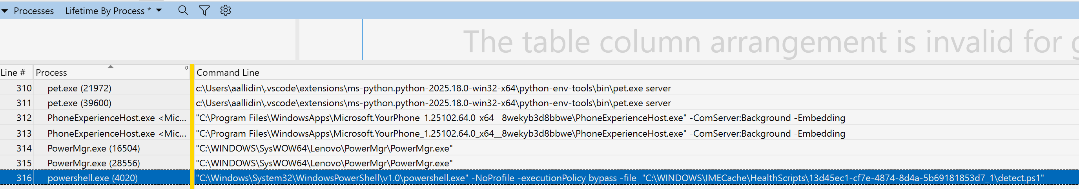
Task: Click the blue graph timeline marker
Action: (362, 40)
